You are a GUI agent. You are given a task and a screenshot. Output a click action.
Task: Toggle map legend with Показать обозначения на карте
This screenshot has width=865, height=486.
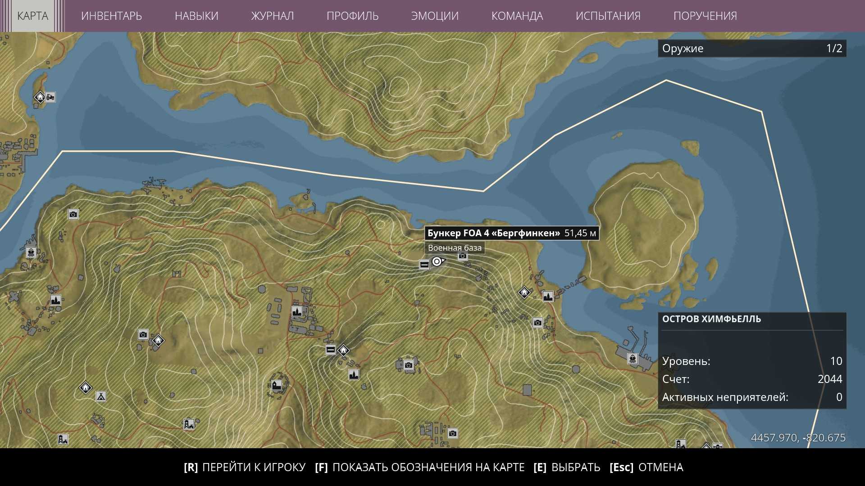tap(420, 468)
